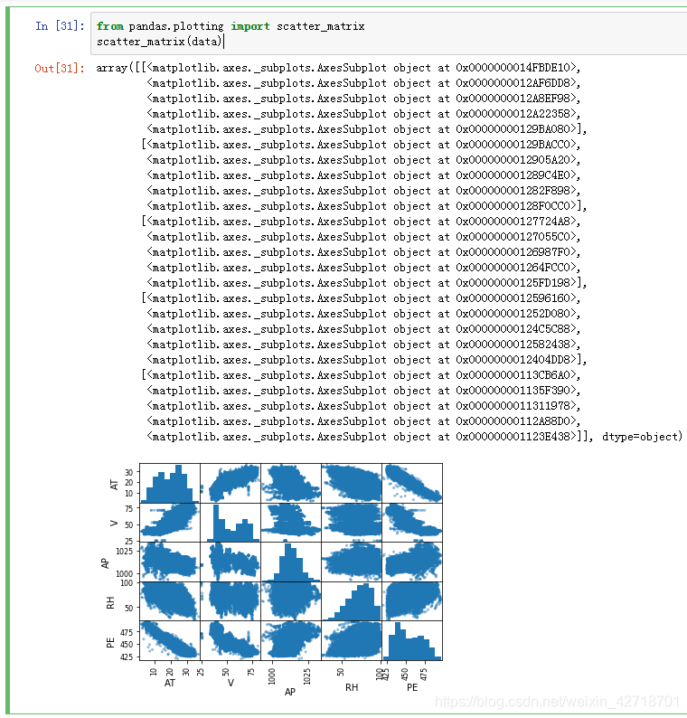Click the output line ending in 0x00000000129BACC0
The width and height of the screenshot is (687, 718).
[361, 145]
